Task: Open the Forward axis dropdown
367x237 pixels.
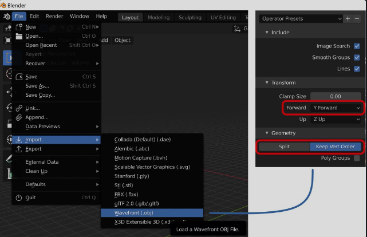Action: click(336, 108)
